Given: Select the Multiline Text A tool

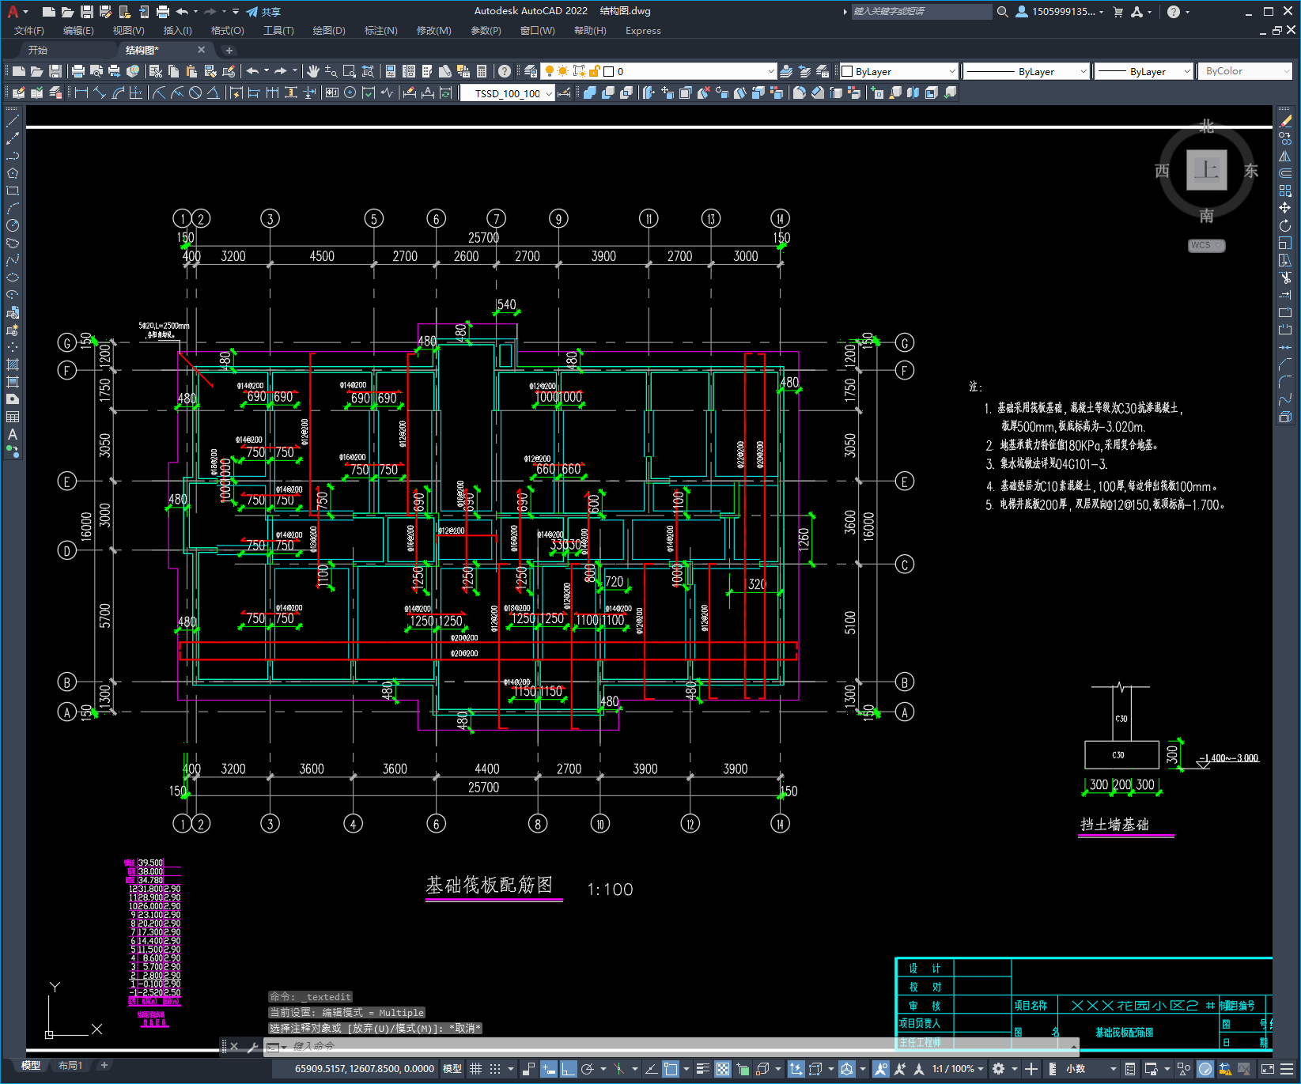Looking at the screenshot, I should point(13,434).
